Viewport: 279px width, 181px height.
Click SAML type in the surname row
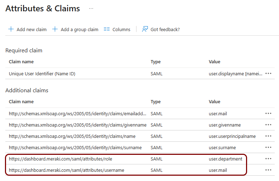click(x=156, y=148)
